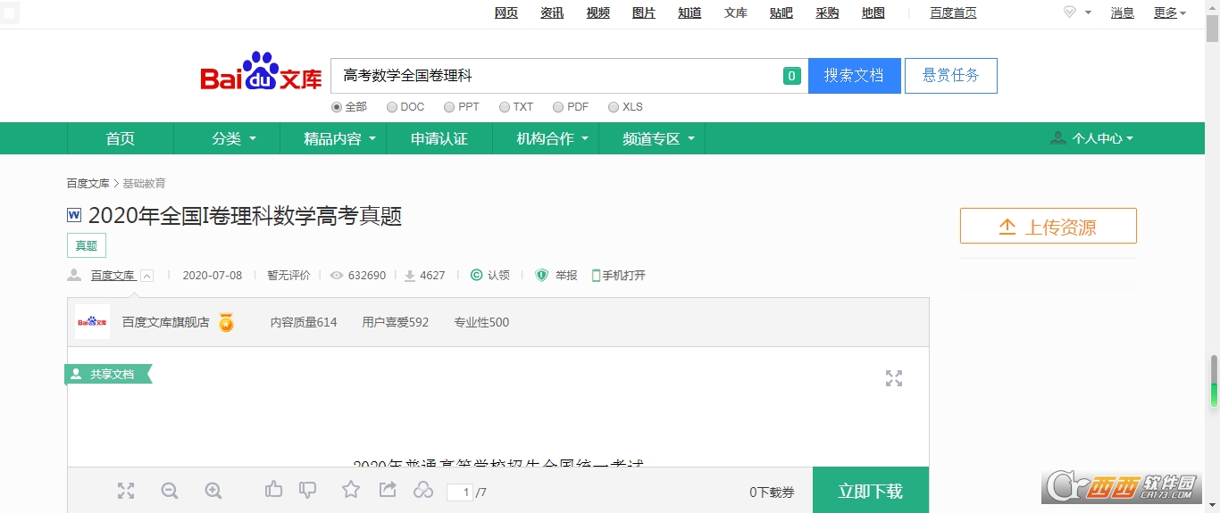Image resolution: width=1220 pixels, height=513 pixels.
Task: Go to 贴吧 in top bar
Action: (x=781, y=12)
